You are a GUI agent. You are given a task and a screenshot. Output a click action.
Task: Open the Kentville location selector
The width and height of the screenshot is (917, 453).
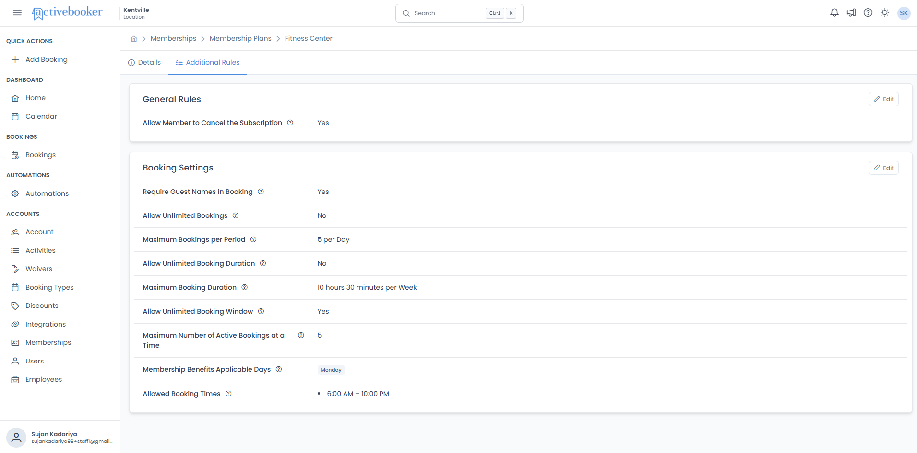136,13
